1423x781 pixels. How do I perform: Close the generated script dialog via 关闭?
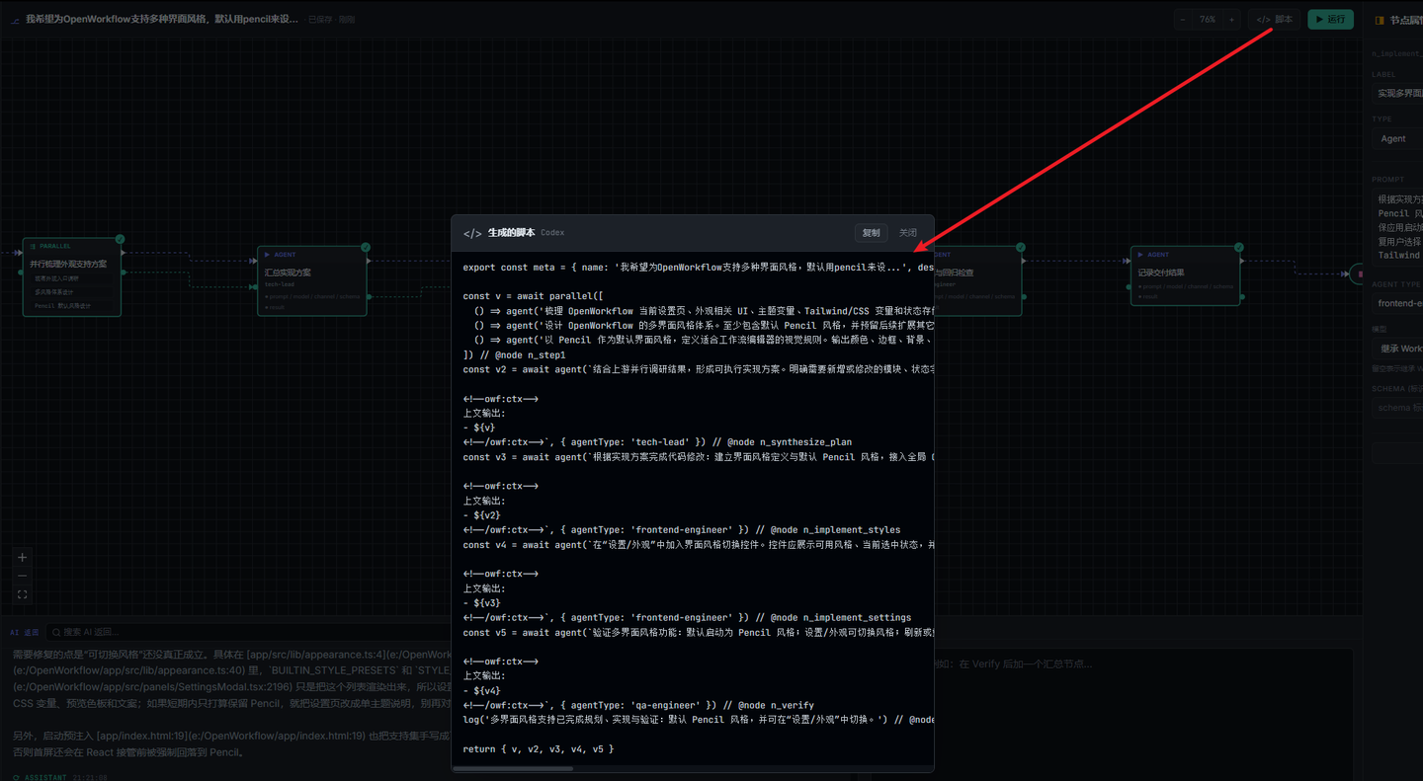(x=907, y=233)
